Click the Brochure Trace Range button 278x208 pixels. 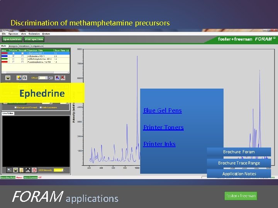pyautogui.click(x=239, y=163)
